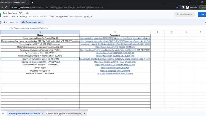This screenshot has width=206, height=116.
Task: Switch to Список всіх аналогів(не перевіряв) sheet
Action: pyautogui.click(x=64, y=113)
